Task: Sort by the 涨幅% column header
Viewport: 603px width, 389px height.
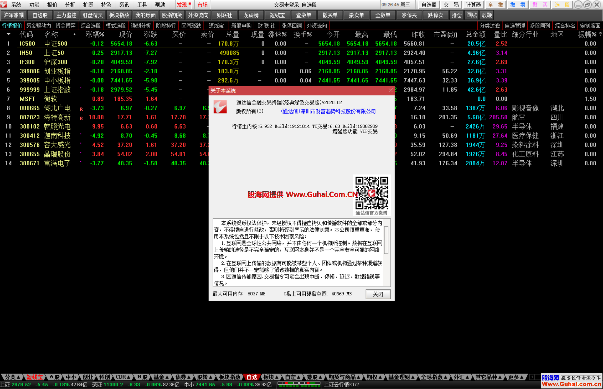Action: pyautogui.click(x=95, y=34)
